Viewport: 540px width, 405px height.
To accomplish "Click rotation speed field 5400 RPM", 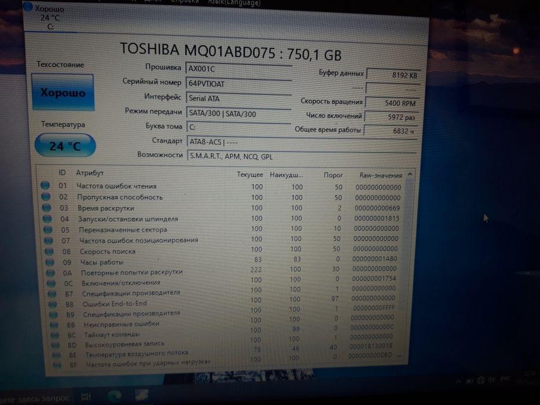I will pos(392,102).
